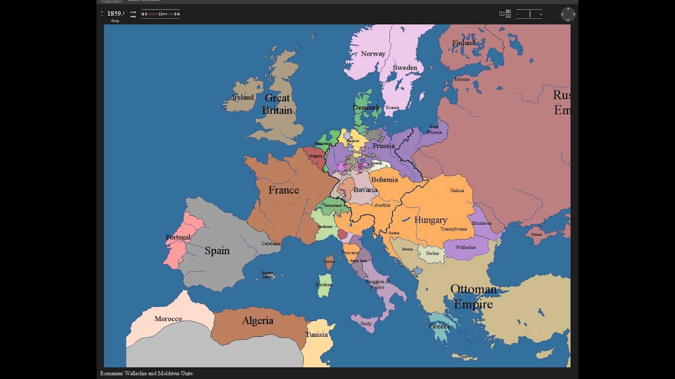
Task: Pan map left with the navigation pad
Action: 562,14
